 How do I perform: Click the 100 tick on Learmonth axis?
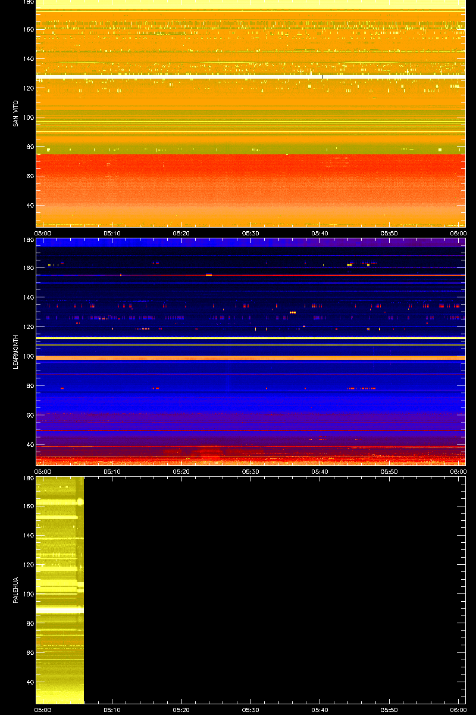point(28,356)
